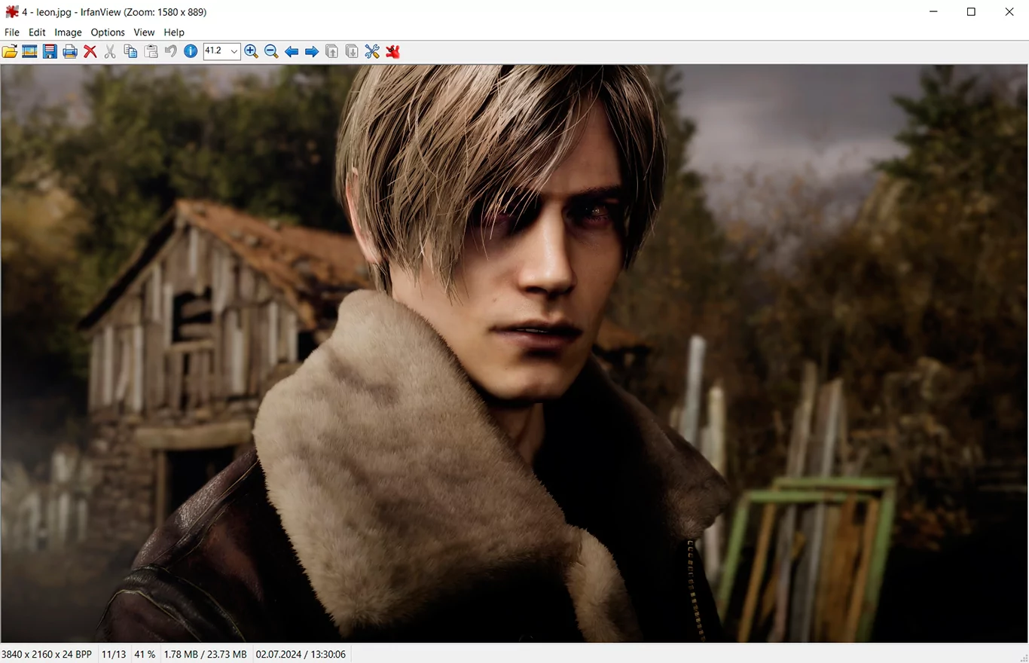Viewport: 1029px width, 663px height.
Task: Click the Cut scissors icon
Action: tap(110, 51)
